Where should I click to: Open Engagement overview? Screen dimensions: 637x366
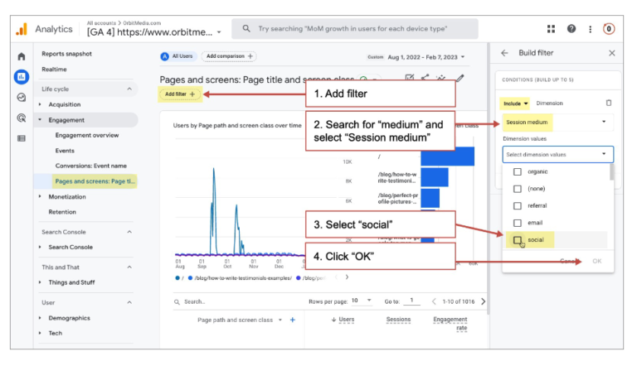tap(87, 135)
